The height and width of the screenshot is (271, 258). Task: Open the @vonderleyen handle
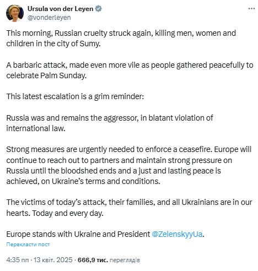point(49,18)
